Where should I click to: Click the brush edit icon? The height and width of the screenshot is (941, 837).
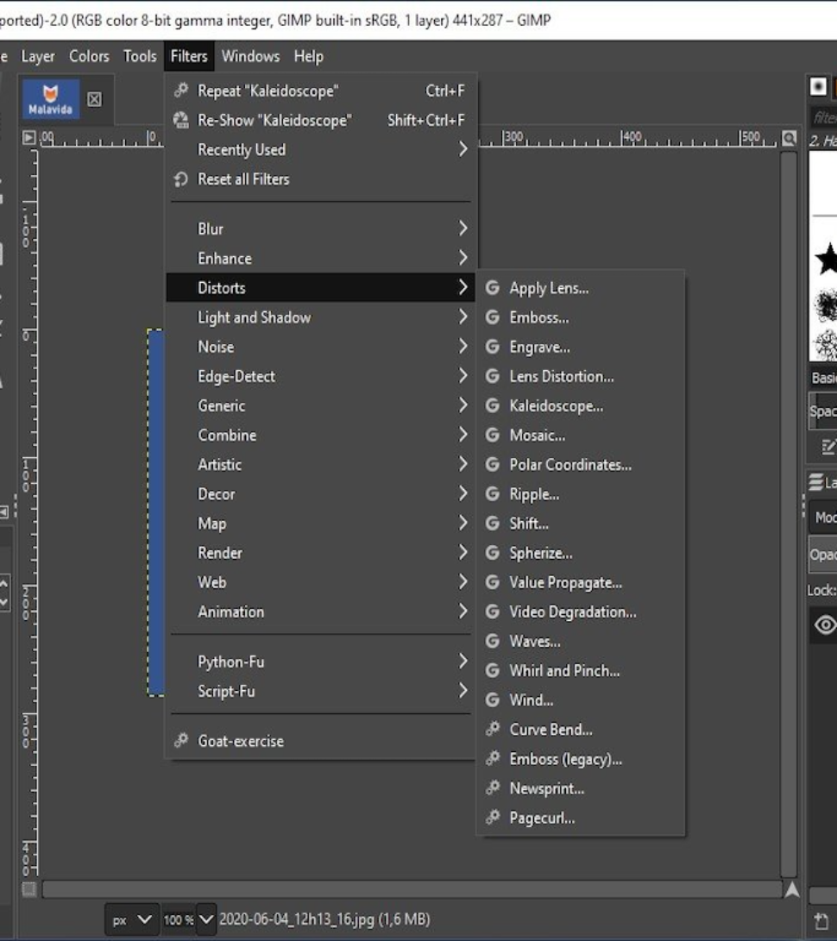828,447
